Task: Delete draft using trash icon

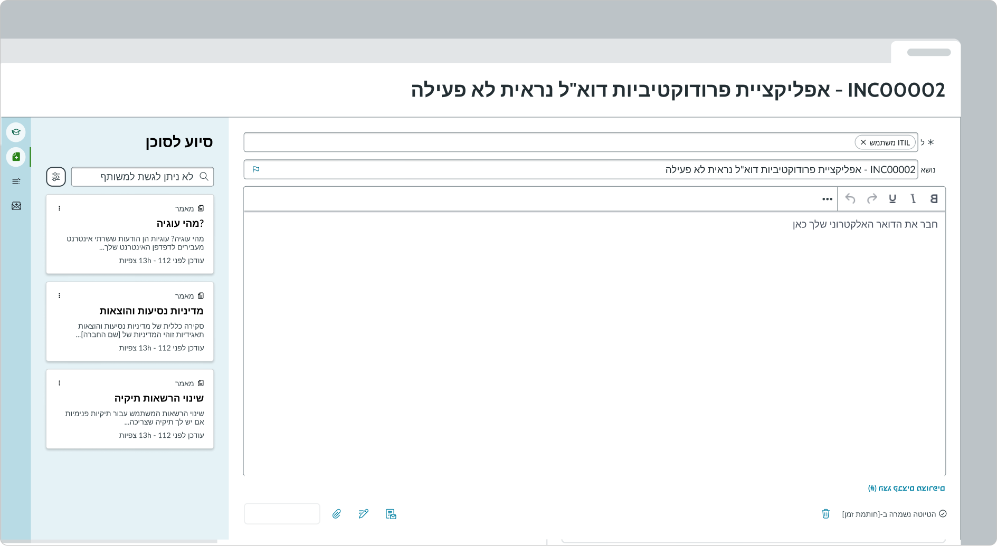Action: (x=826, y=514)
